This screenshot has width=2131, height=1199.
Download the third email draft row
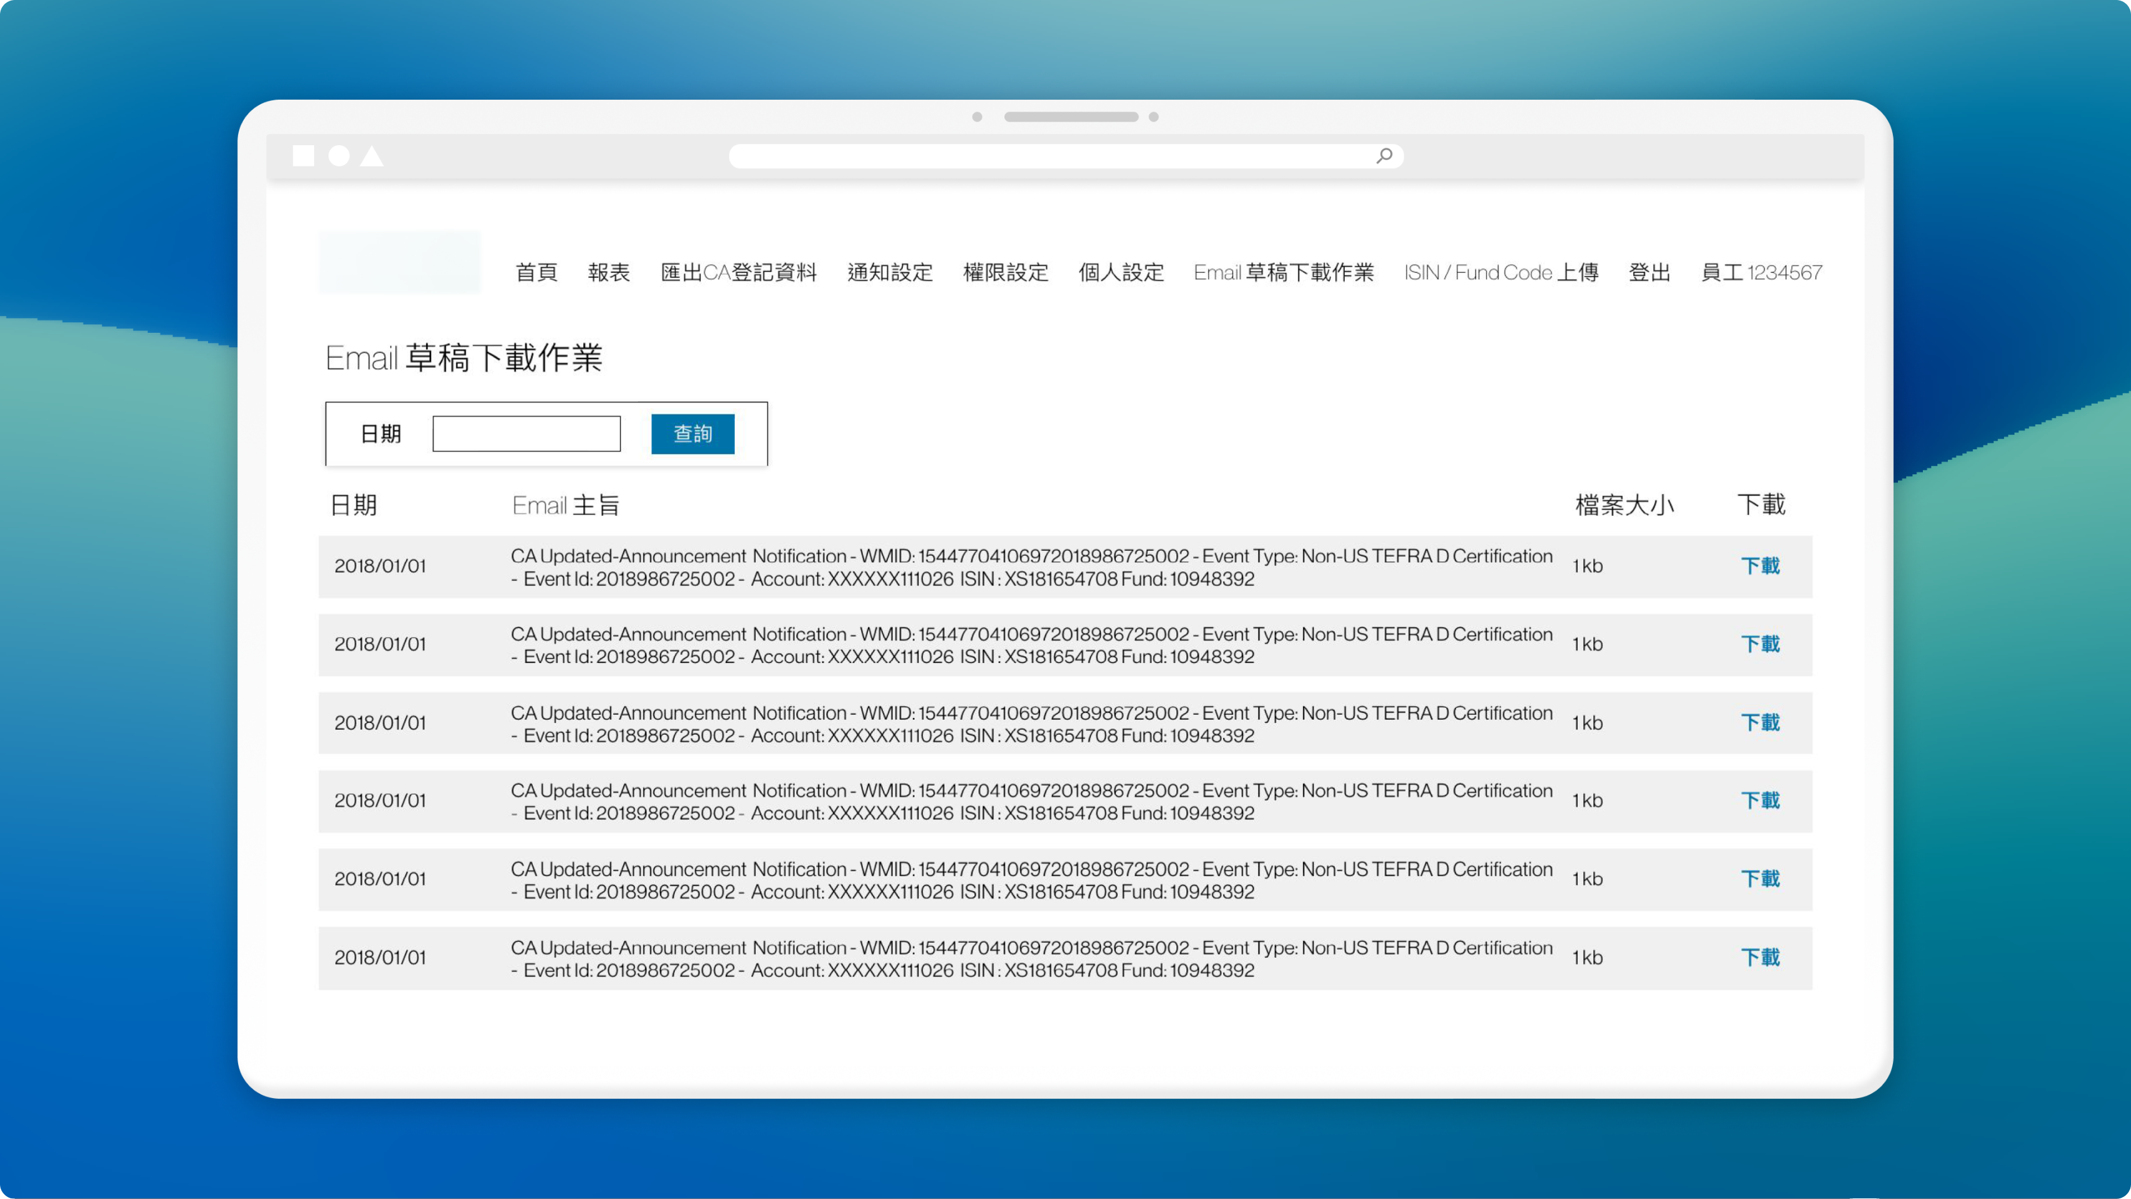1760,722
